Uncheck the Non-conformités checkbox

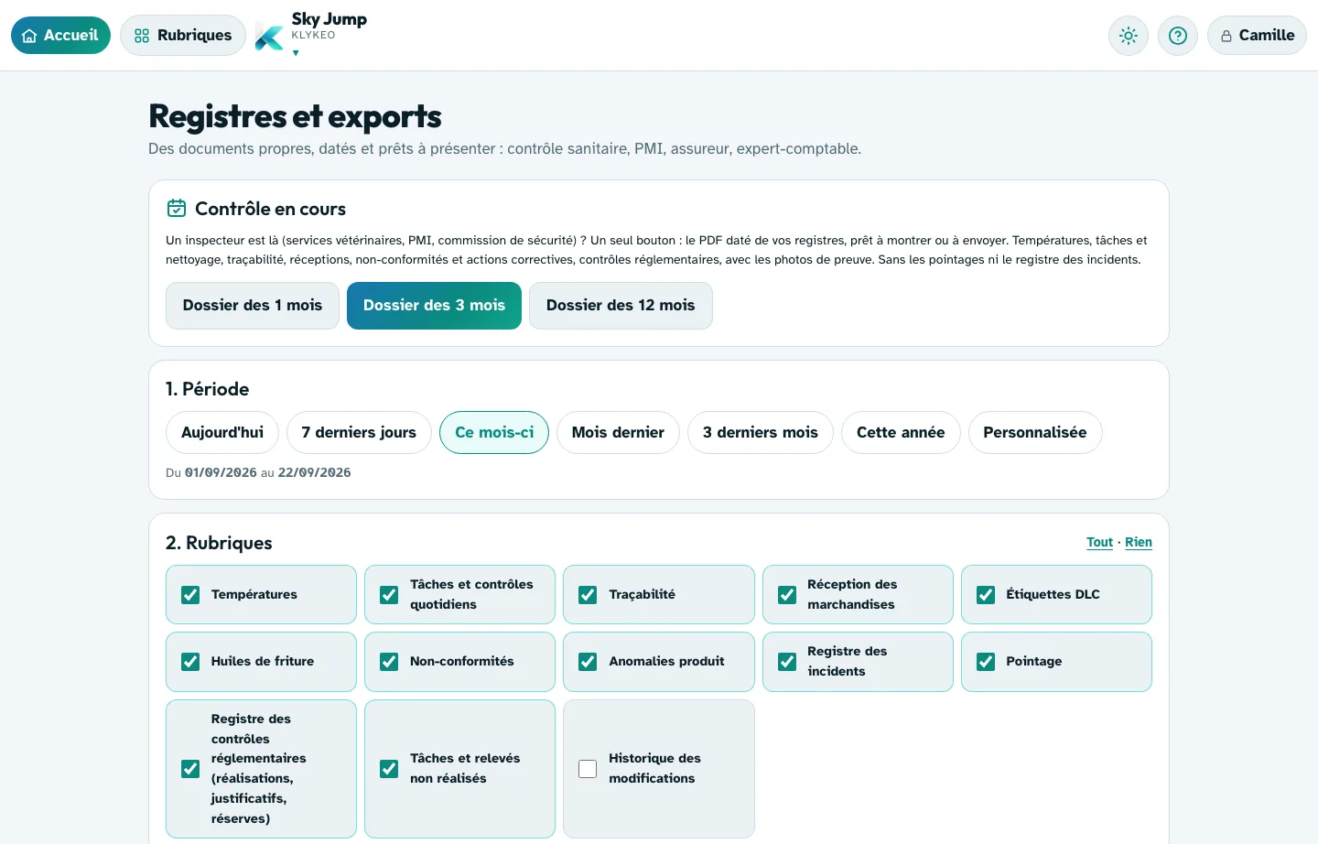coord(389,662)
